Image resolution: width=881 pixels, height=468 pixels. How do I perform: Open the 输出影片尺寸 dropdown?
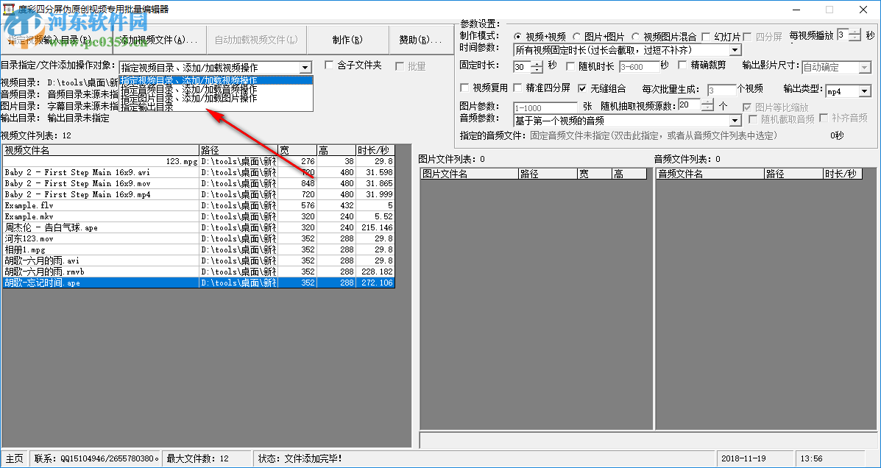point(865,68)
